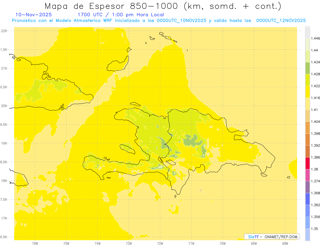Screen dimensions: 320x247
Task: Pick the pale yellow swatch between 1.41 and 1.416
Action: click(x=307, y=104)
